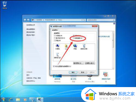Open 更改鼠标指针 link in the sidebar
The height and width of the screenshot is (102, 136).
(31, 32)
